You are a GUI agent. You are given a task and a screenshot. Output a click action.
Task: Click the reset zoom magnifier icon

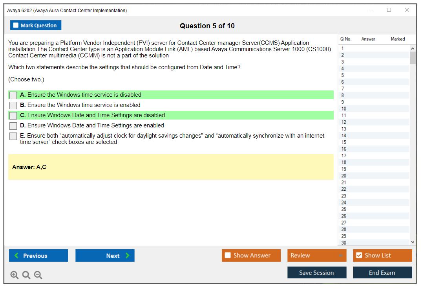tap(26, 275)
